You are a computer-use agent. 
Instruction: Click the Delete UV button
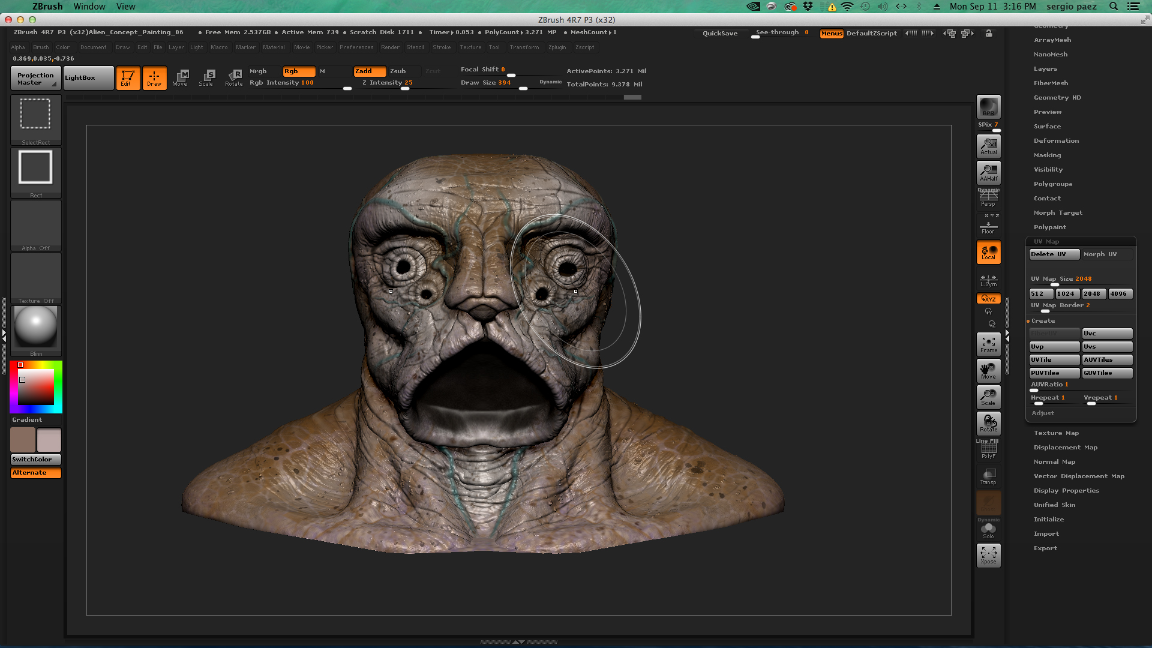pos(1054,254)
